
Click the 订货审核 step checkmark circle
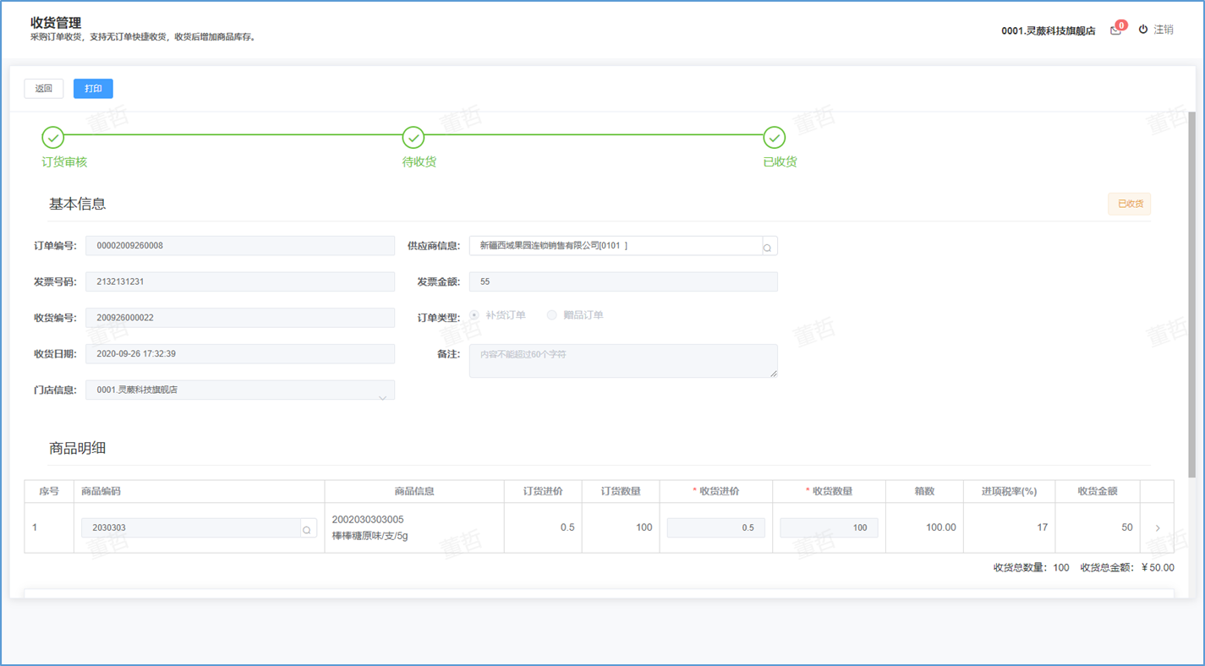coord(53,138)
